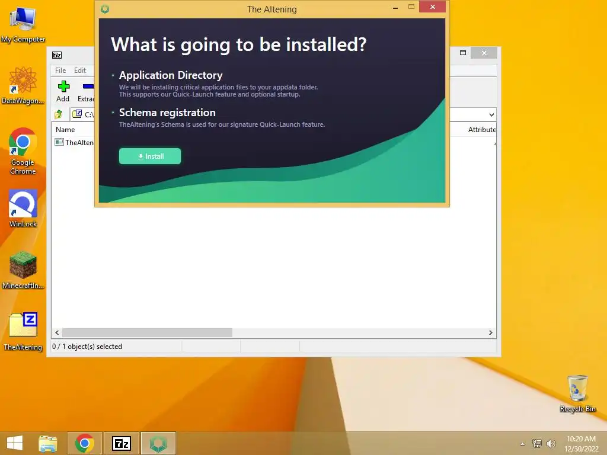Click the 7z window title icon
This screenshot has height=455, width=607.
coord(57,55)
